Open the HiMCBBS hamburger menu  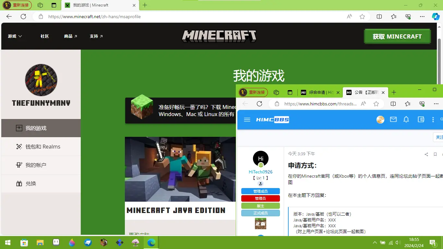pyautogui.click(x=247, y=119)
